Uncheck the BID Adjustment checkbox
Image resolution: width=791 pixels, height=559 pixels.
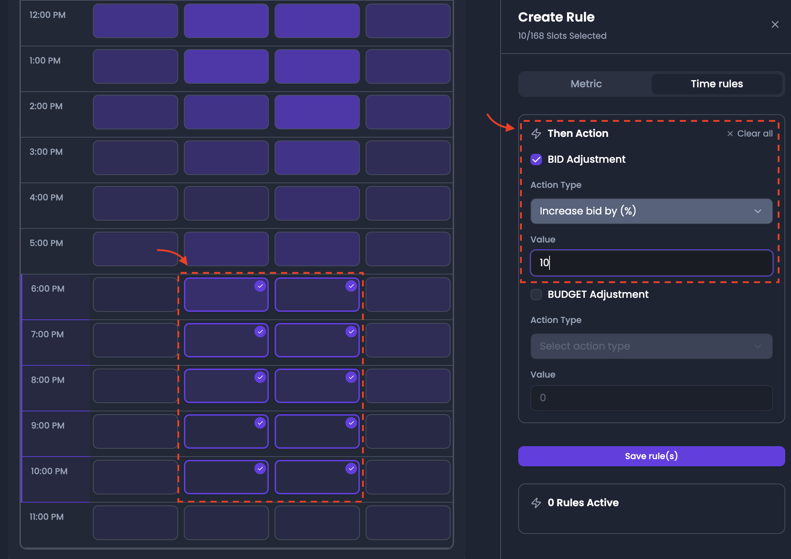(536, 159)
